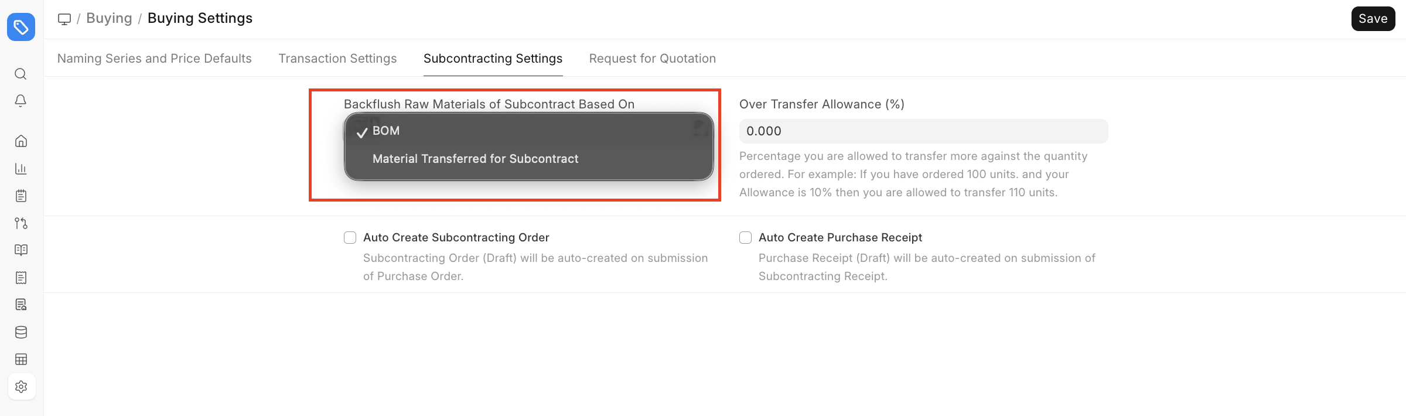This screenshot has height=416, width=1406.
Task: Switch to Transaction Settings tab
Action: pos(337,59)
